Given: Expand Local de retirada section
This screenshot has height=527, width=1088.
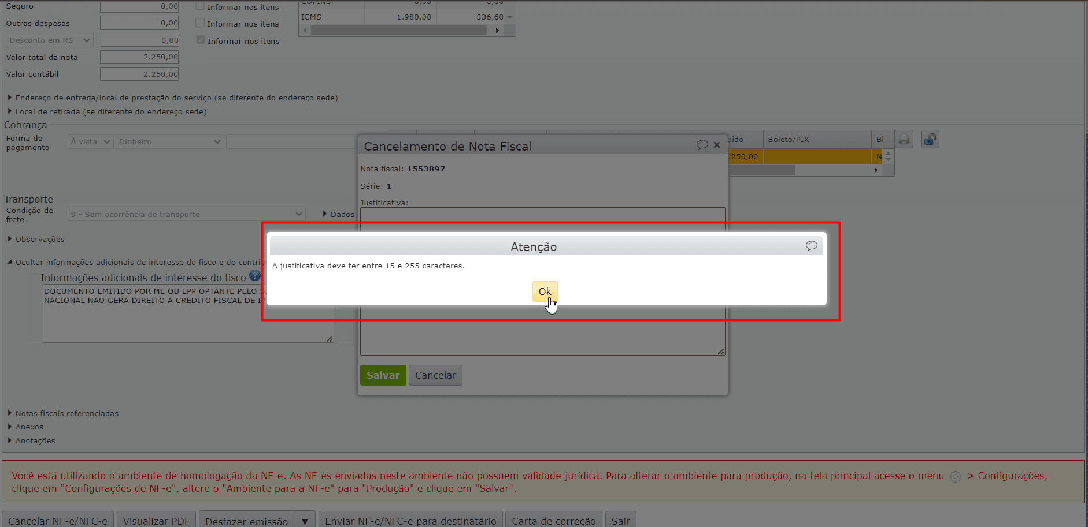Looking at the screenshot, I should click(x=107, y=112).
